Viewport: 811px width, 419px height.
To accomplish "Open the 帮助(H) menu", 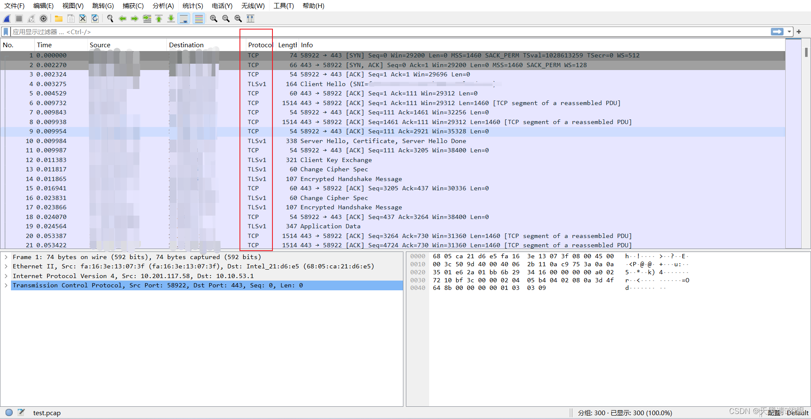I will pos(313,6).
